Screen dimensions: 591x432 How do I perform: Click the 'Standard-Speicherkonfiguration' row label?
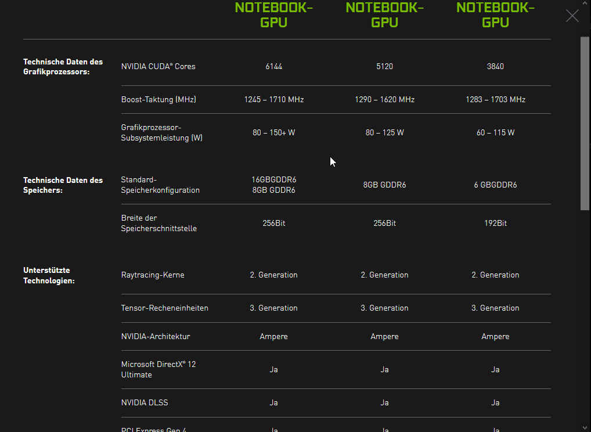click(160, 185)
